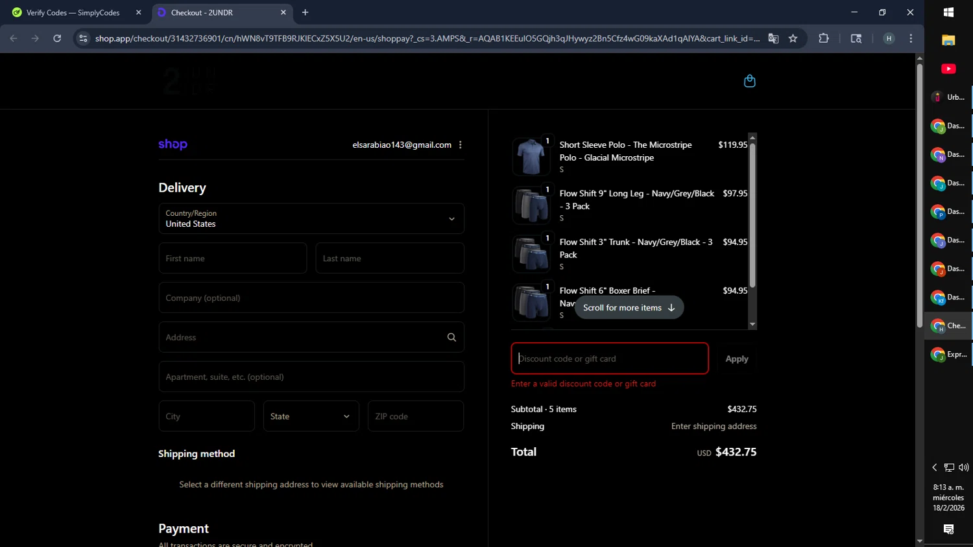Close the Verify Codes — SimplyCodes tab
This screenshot has width=973, height=547.
point(138,12)
